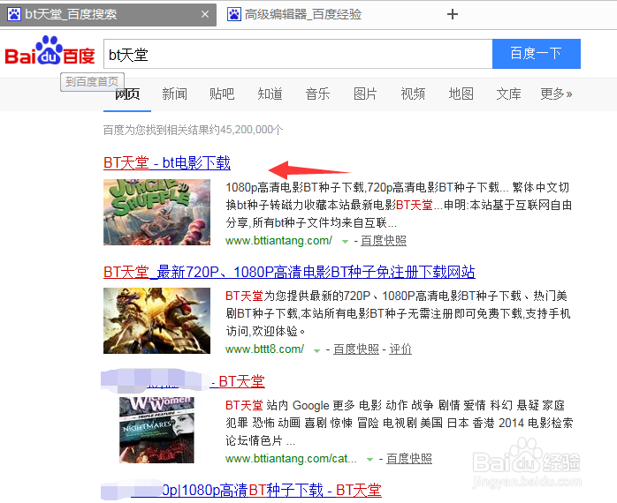This screenshot has width=617, height=503.
Task: Select the bt天堂_百度搜索 tab
Action: click(x=108, y=15)
